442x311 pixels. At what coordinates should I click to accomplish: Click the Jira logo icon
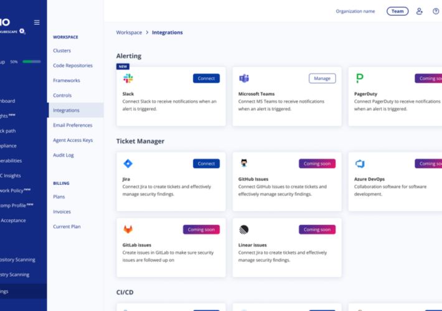point(128,164)
